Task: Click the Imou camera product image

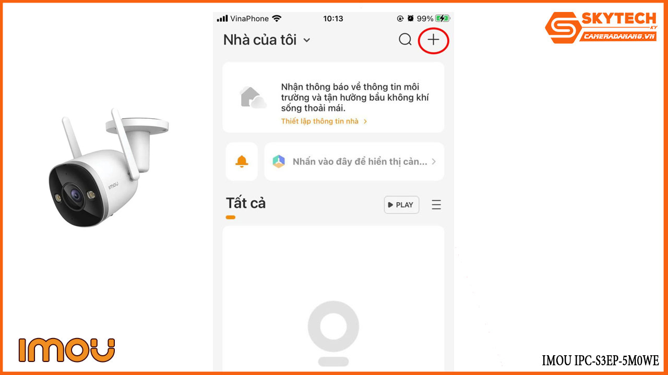Action: tap(109, 168)
